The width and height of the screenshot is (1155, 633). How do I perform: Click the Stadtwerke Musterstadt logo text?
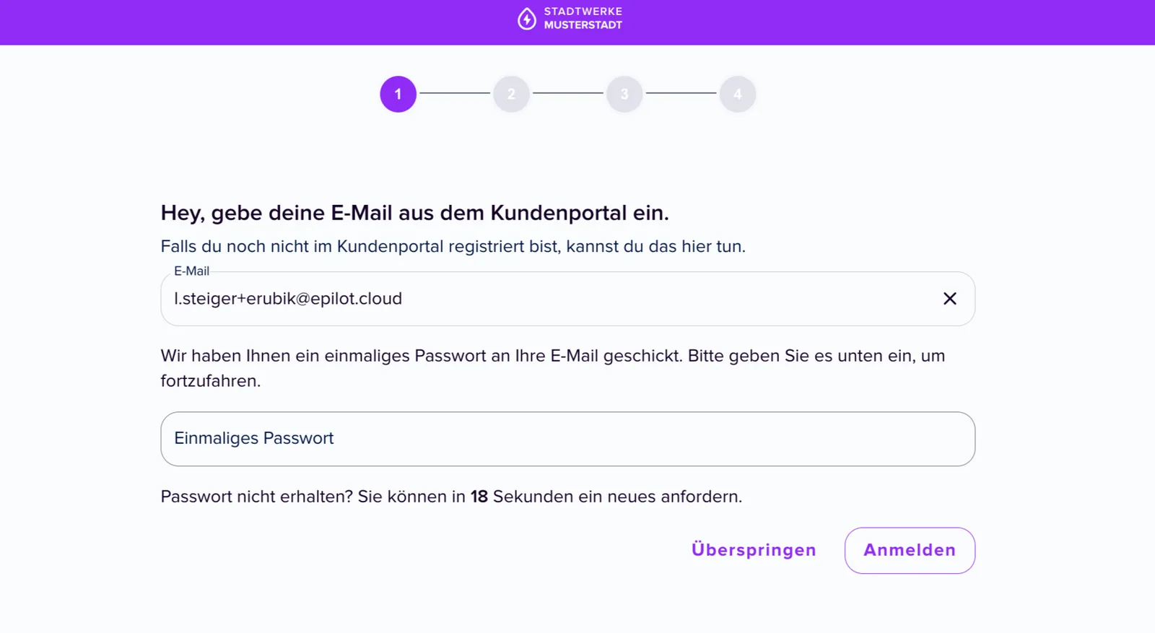583,18
